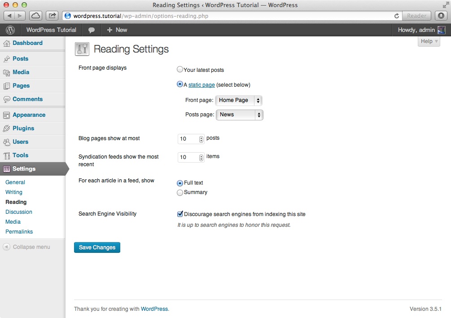Select Your latest posts radio button
The height and width of the screenshot is (318, 451).
(x=180, y=69)
